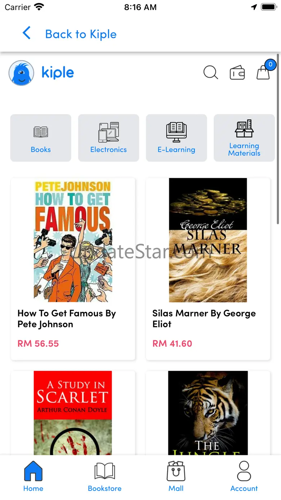Open A Study in Scarlet book cover

(x=73, y=413)
